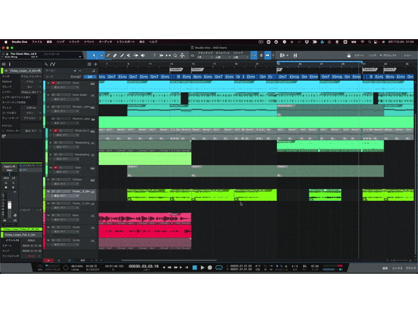Viewport: 418px width, 313px height.
Task: Open the quantize value dropdown
Action: pyautogui.click(x=201, y=57)
